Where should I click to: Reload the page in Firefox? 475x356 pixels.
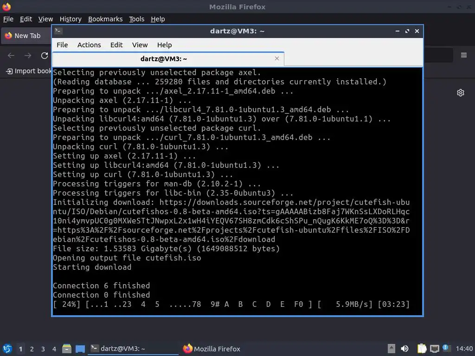click(x=45, y=56)
